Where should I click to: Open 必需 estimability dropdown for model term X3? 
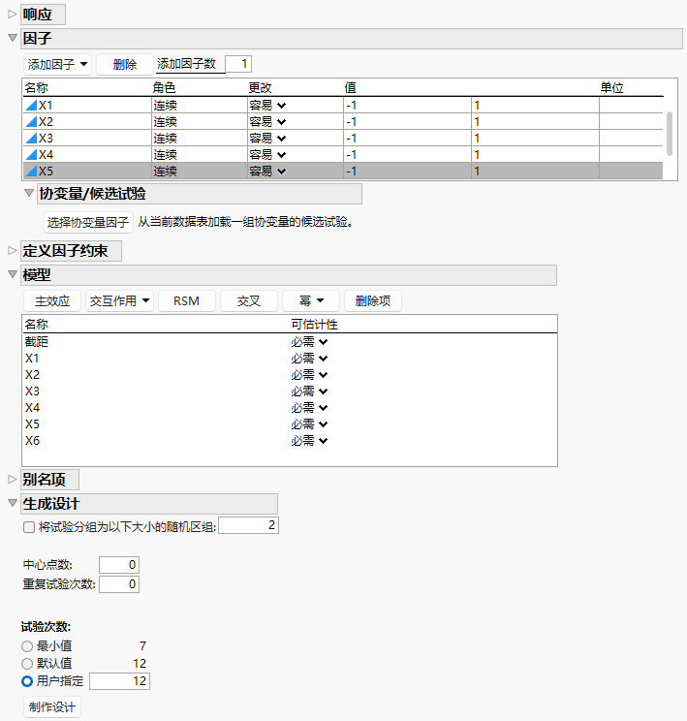[x=309, y=392]
